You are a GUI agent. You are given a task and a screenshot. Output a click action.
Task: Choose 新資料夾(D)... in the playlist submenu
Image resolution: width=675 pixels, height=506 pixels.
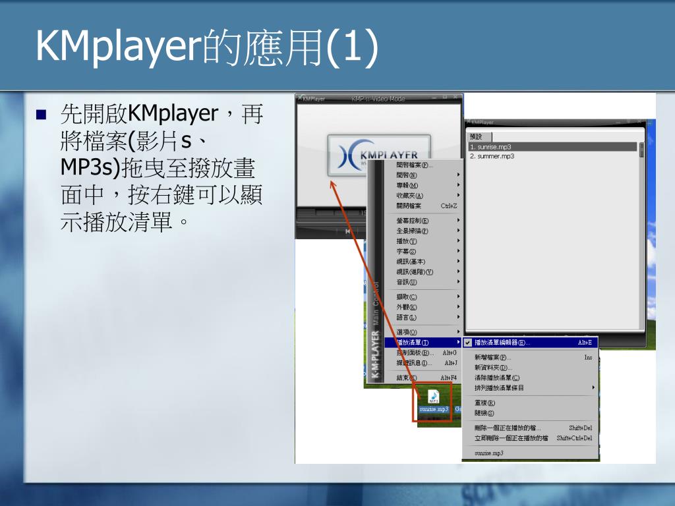[531, 368]
